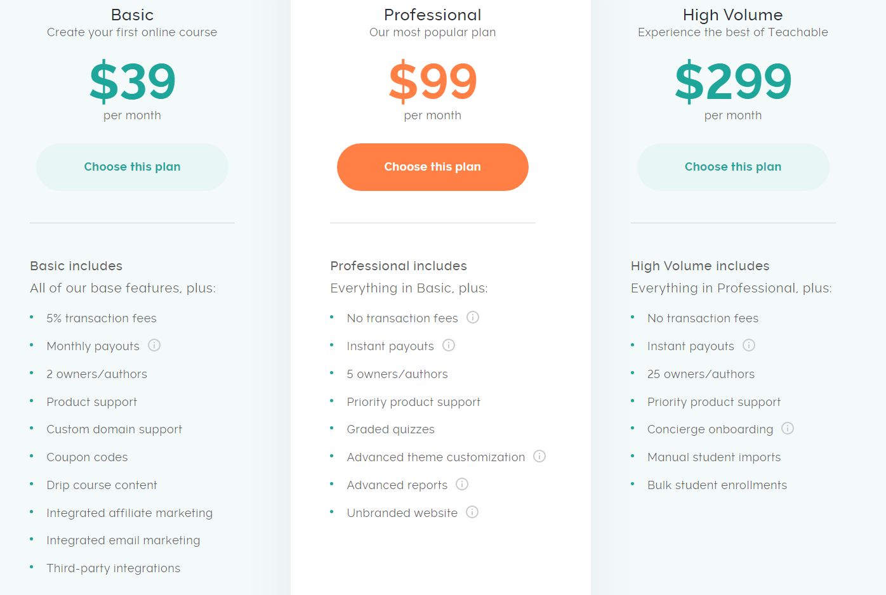Choose the High Volume plan button
This screenshot has height=595, width=886.
click(733, 167)
